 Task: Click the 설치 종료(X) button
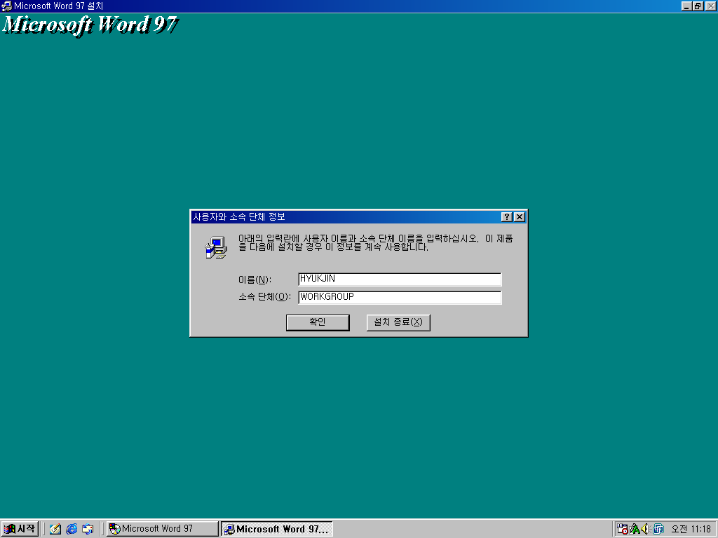[398, 322]
